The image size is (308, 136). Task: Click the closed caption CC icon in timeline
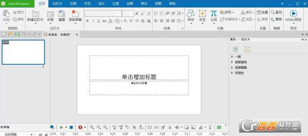click(x=219, y=127)
